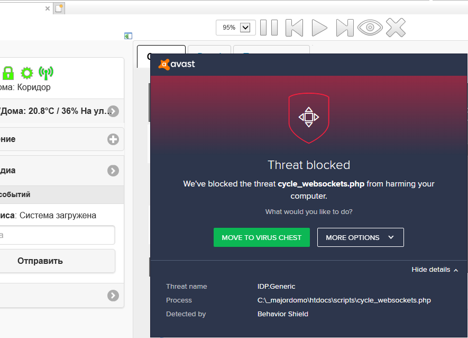The width and height of the screenshot is (468, 338).
Task: Open the Дома 20.8°C temperature row arrow
Action: click(x=113, y=111)
